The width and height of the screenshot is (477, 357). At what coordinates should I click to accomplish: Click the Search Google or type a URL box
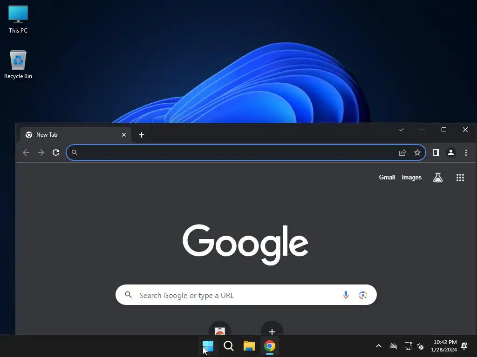246,295
